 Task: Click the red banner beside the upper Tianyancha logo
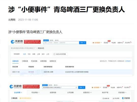pos(32,42)
